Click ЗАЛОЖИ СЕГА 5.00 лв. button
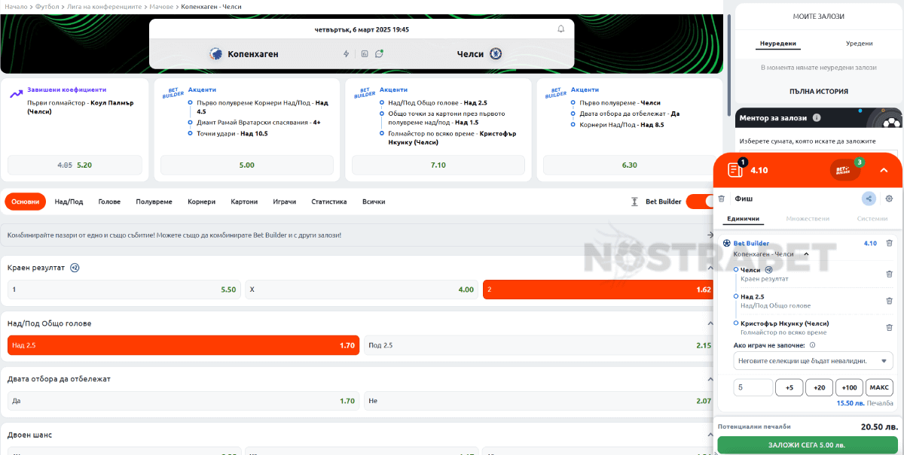Screen dimensions: 904x455 tap(808, 445)
